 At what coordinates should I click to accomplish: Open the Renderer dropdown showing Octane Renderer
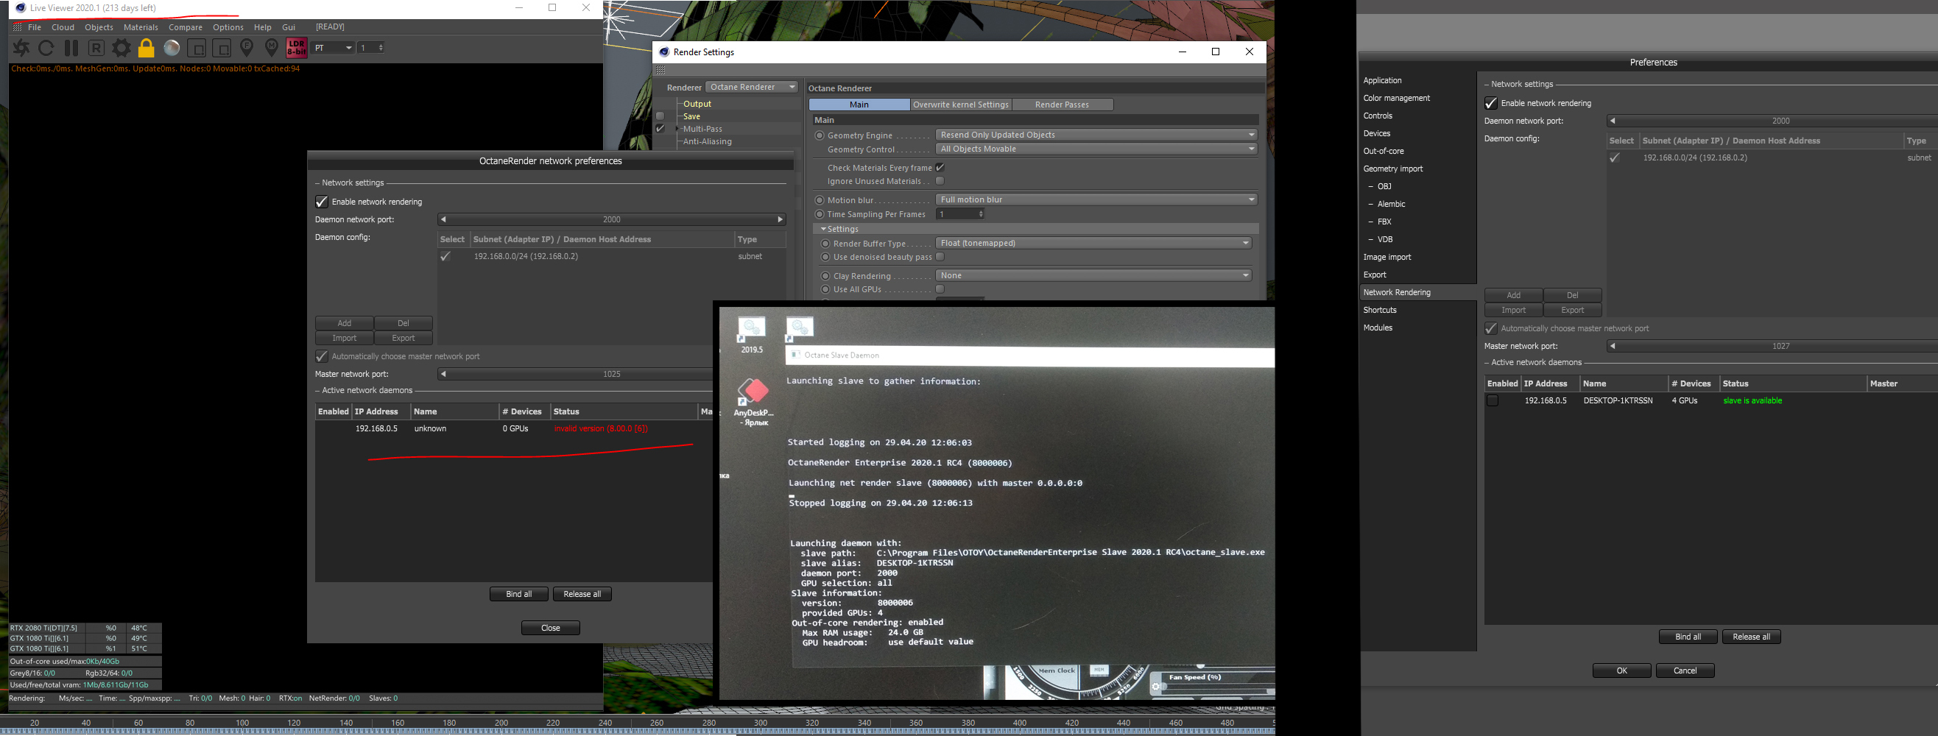752,87
